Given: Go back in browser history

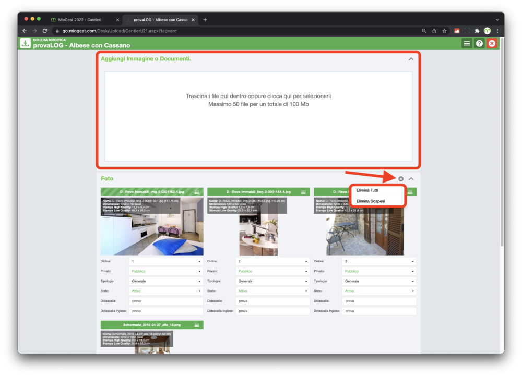Looking at the screenshot, I should [25, 31].
